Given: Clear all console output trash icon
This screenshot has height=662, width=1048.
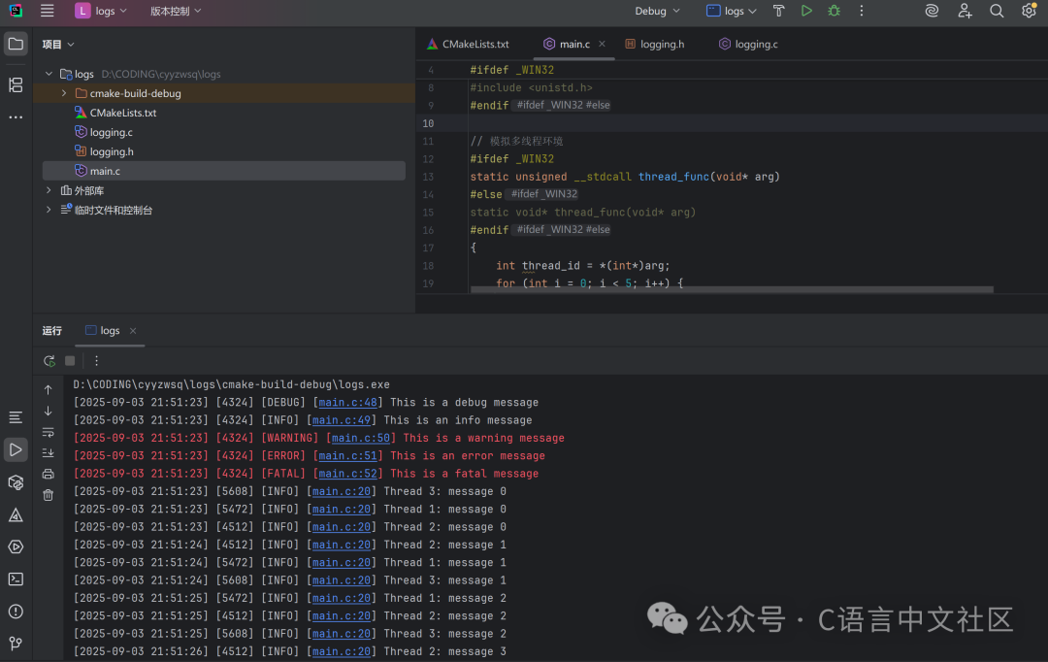Looking at the screenshot, I should tap(49, 495).
